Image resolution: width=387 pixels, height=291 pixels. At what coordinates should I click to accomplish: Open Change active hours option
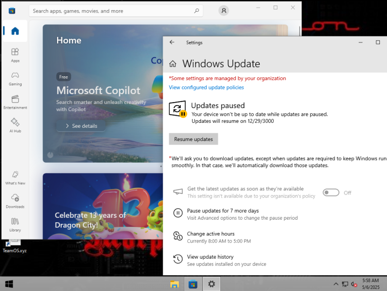[x=211, y=234]
